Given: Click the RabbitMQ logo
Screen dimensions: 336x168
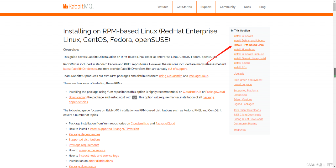Looking at the screenshot, I should [78, 6].
